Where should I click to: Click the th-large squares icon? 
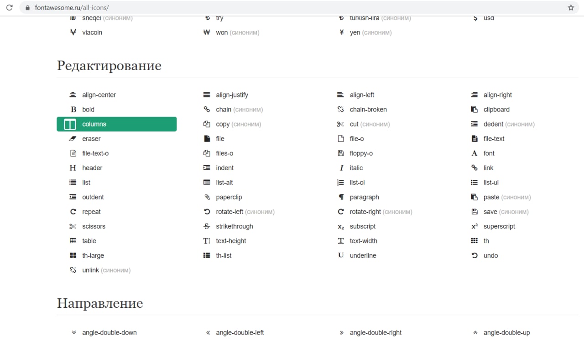tap(73, 255)
